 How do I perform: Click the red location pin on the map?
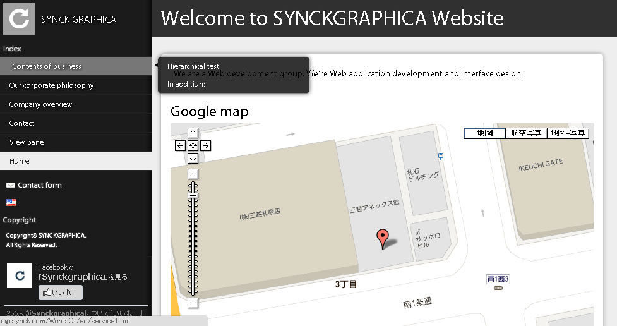pos(383,239)
